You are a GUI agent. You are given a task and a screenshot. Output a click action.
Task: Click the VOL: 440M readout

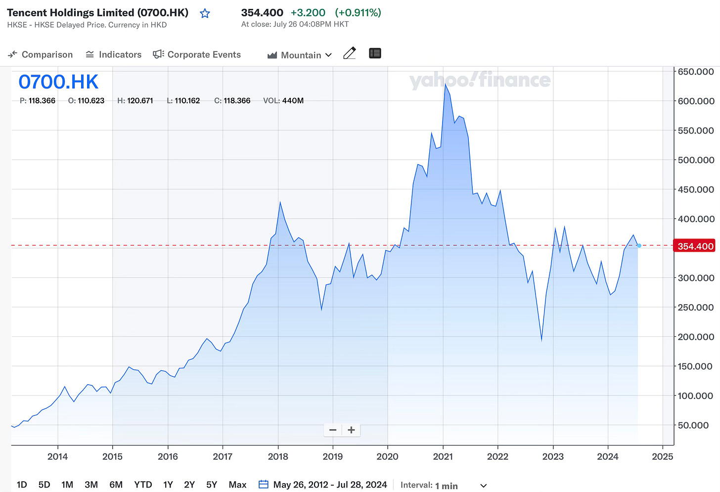click(x=283, y=100)
